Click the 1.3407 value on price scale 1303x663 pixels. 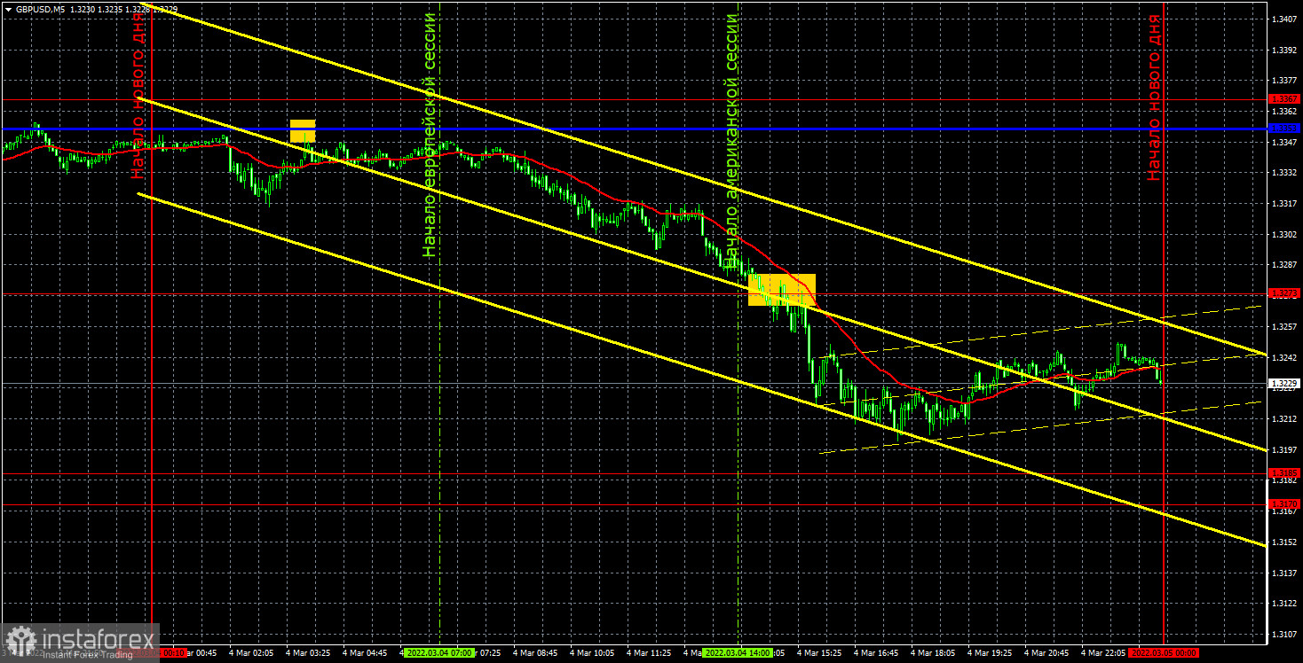click(1284, 19)
